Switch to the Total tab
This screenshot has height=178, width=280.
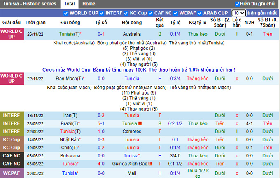pos(69,4)
